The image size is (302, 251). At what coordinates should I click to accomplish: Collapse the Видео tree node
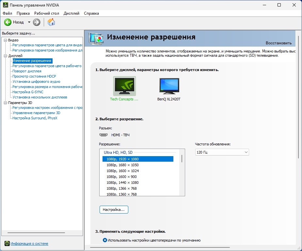(6, 40)
